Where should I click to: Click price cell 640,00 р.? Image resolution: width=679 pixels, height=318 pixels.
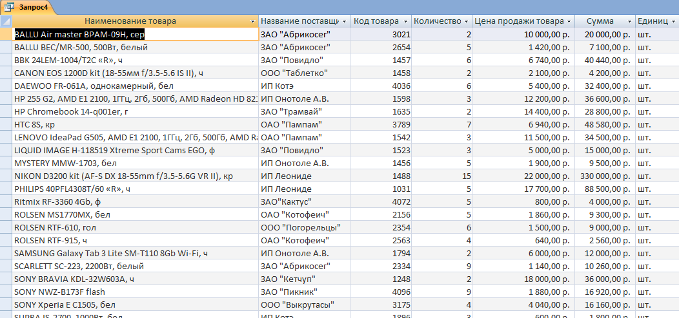tap(523, 240)
